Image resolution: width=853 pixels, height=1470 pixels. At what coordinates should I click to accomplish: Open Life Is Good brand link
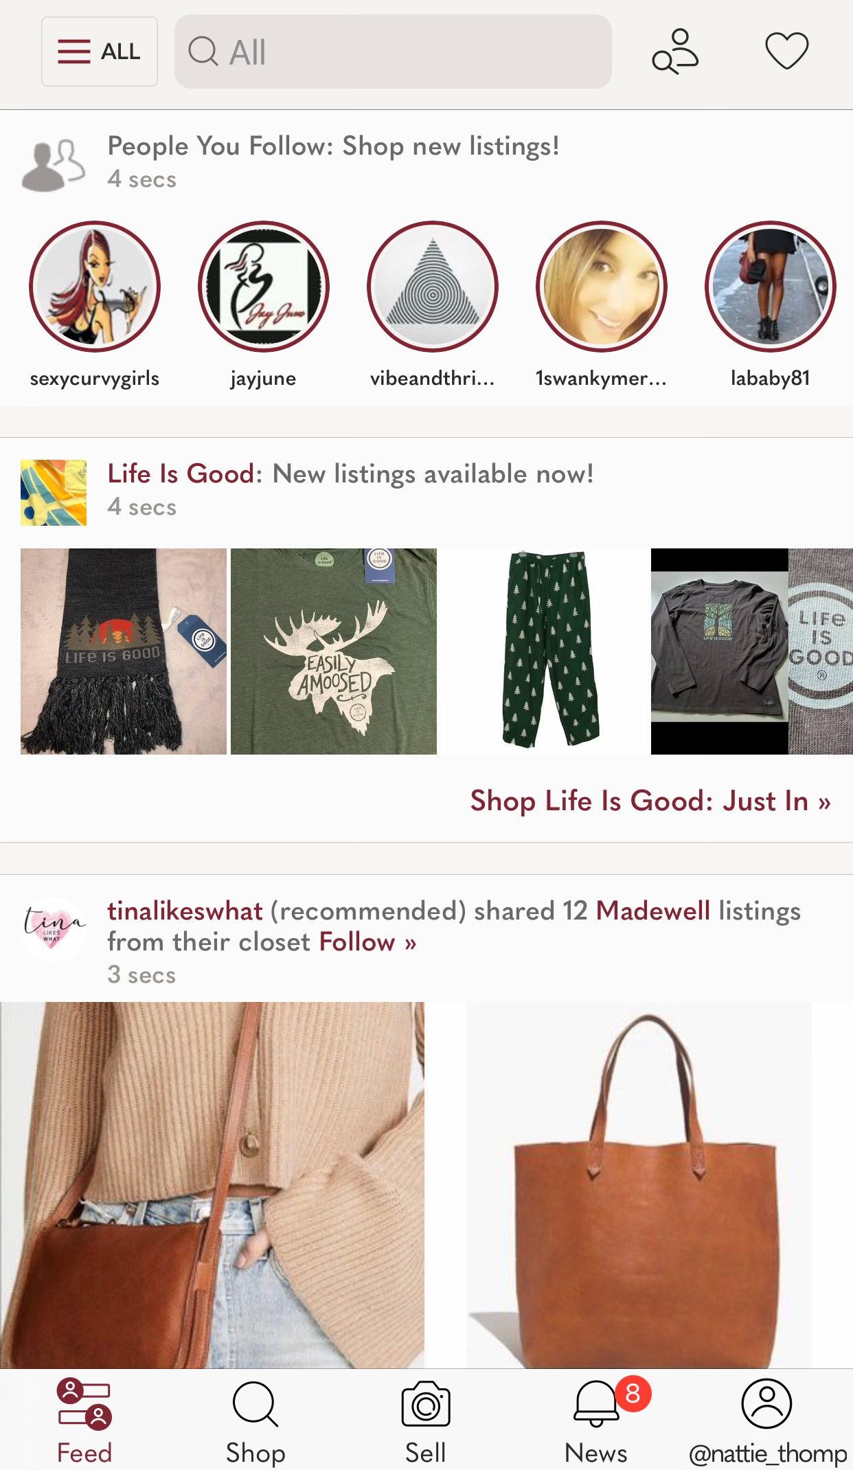click(x=181, y=474)
